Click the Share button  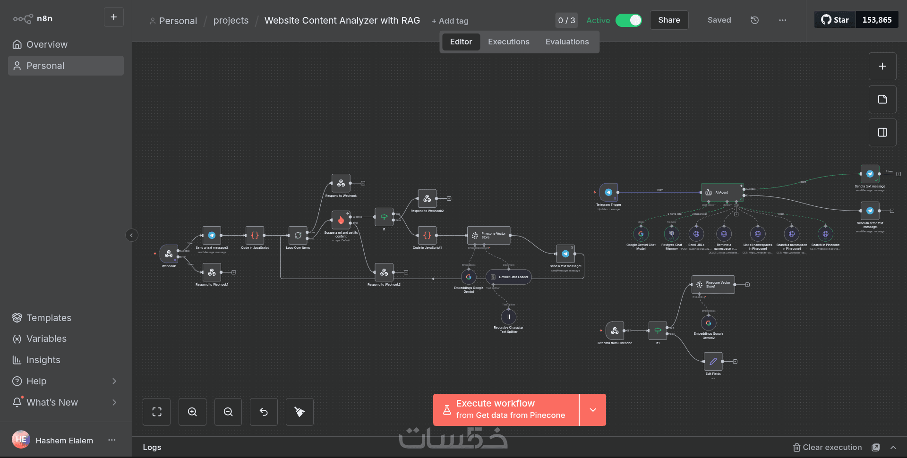669,20
